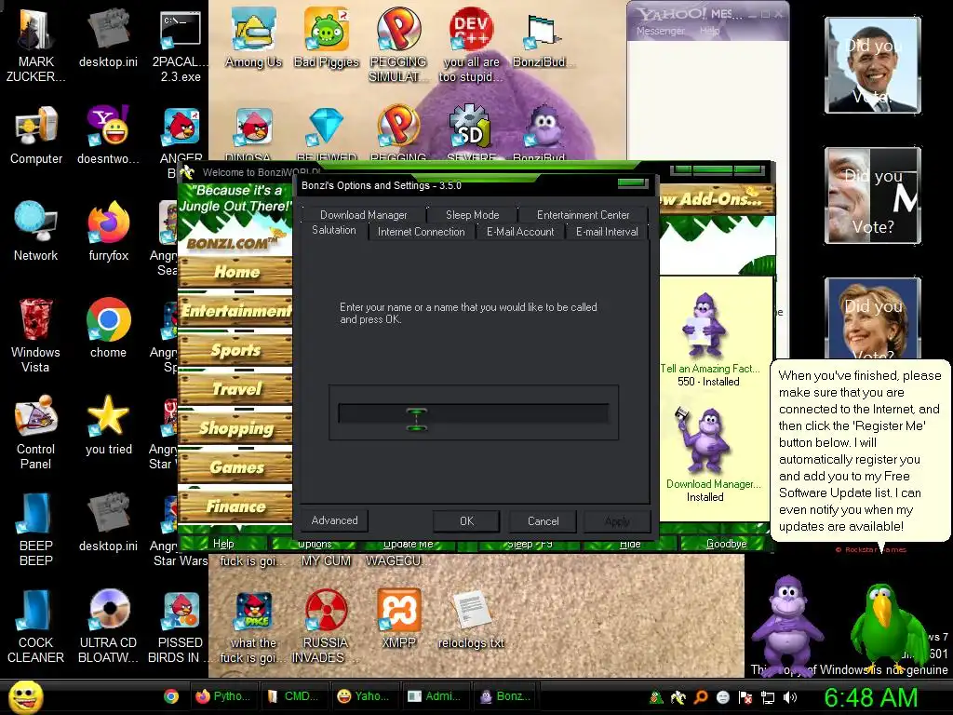Switch to the Entertainment Center tab

click(583, 215)
